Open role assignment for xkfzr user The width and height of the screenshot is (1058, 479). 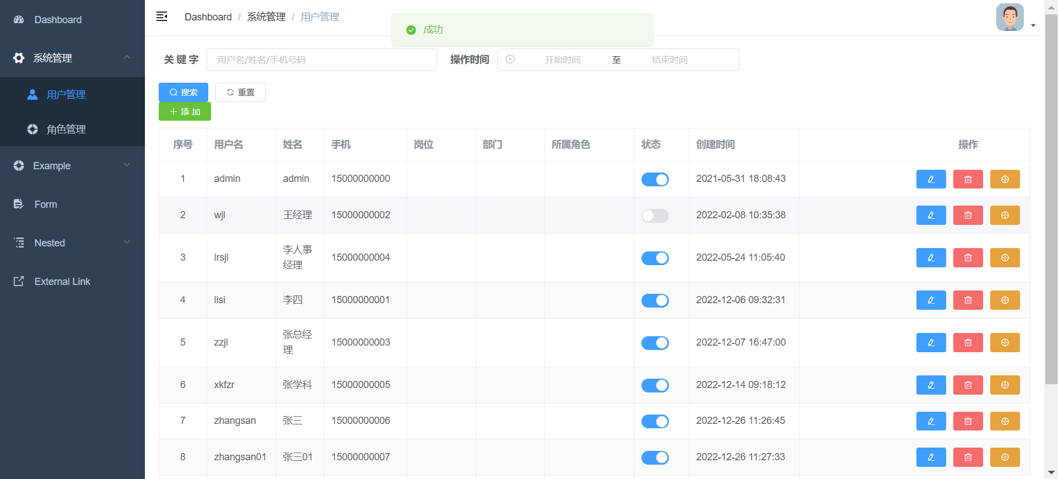tap(1005, 385)
